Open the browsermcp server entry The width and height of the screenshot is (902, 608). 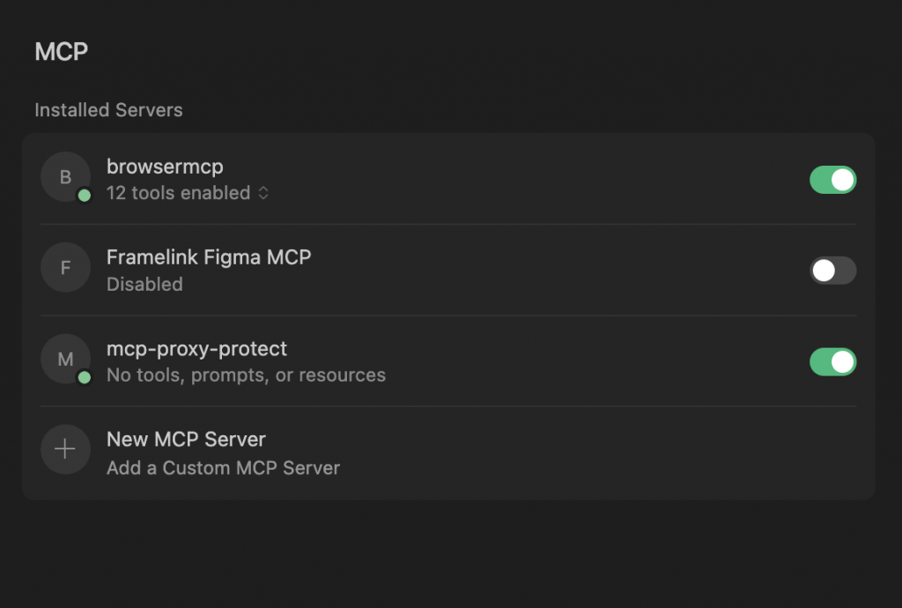click(165, 167)
